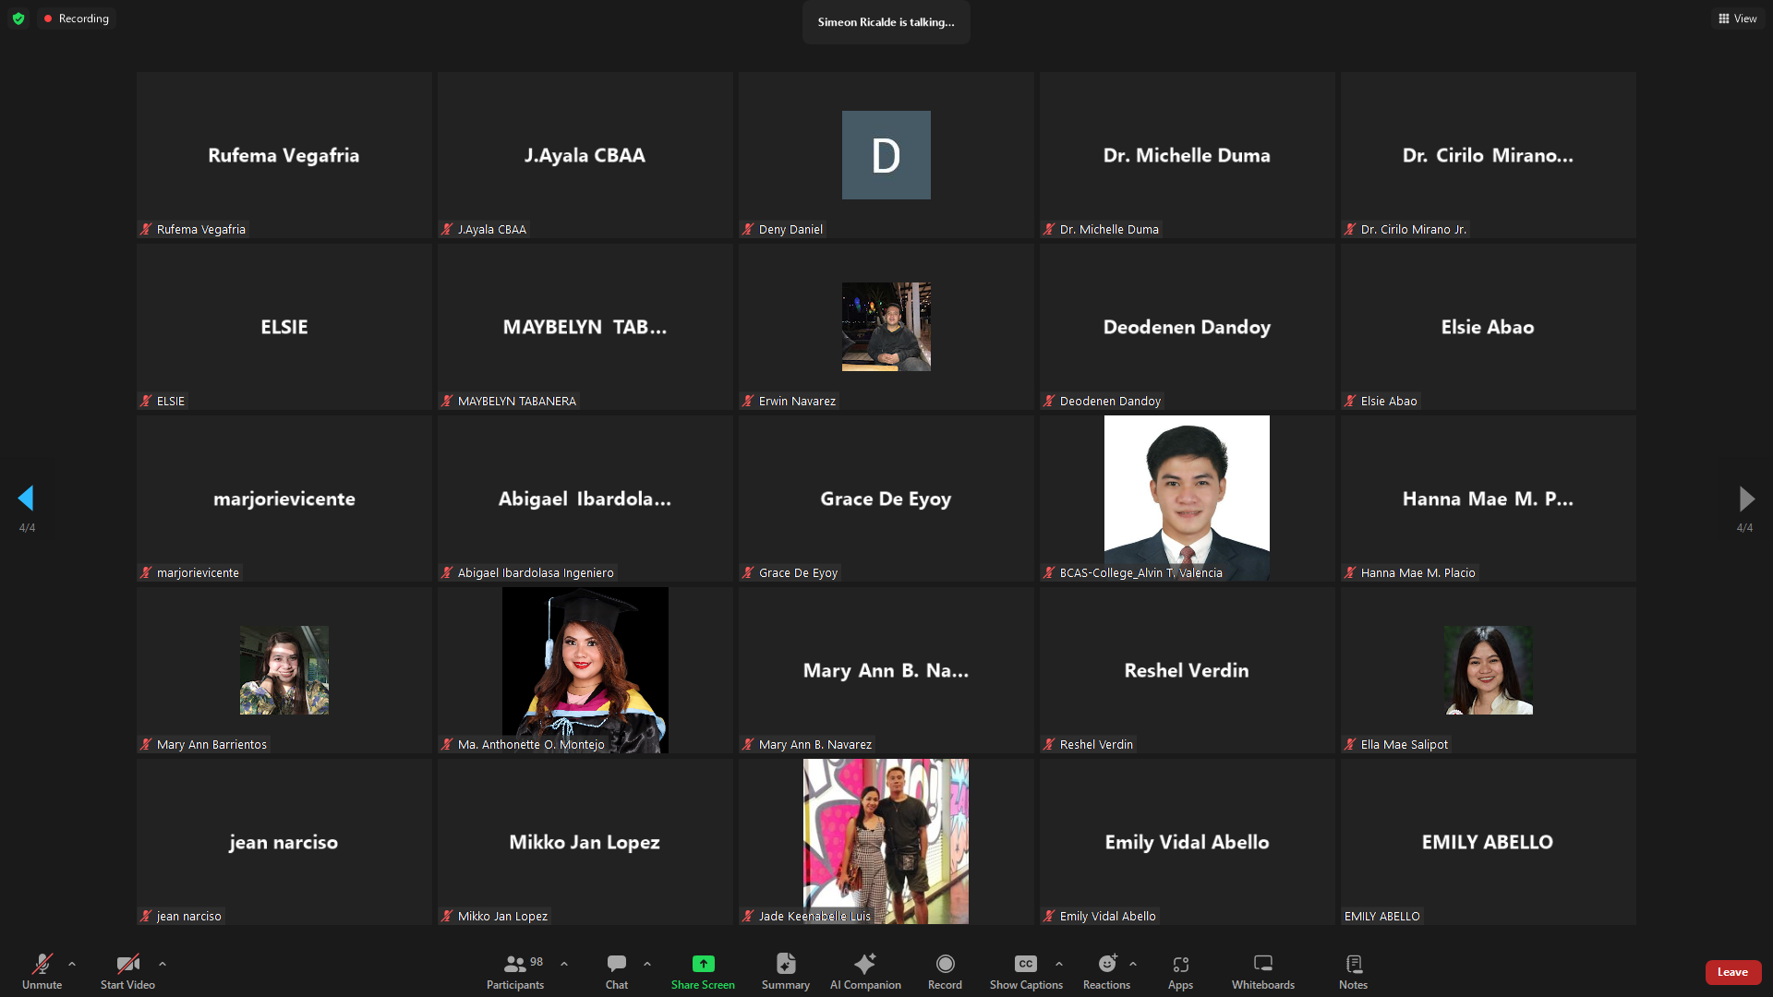Viewport: 1773px width, 997px height.
Task: Expand the Participants options chevron
Action: pyautogui.click(x=564, y=964)
